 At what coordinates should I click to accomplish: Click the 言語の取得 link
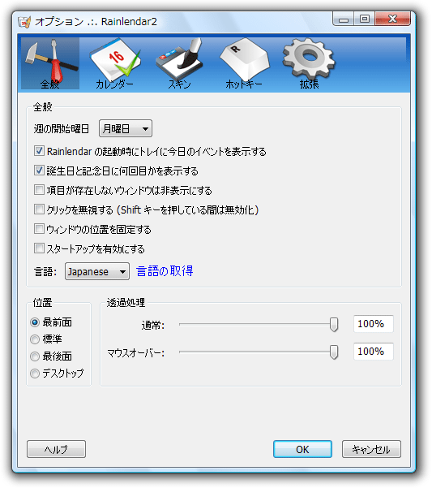click(165, 271)
